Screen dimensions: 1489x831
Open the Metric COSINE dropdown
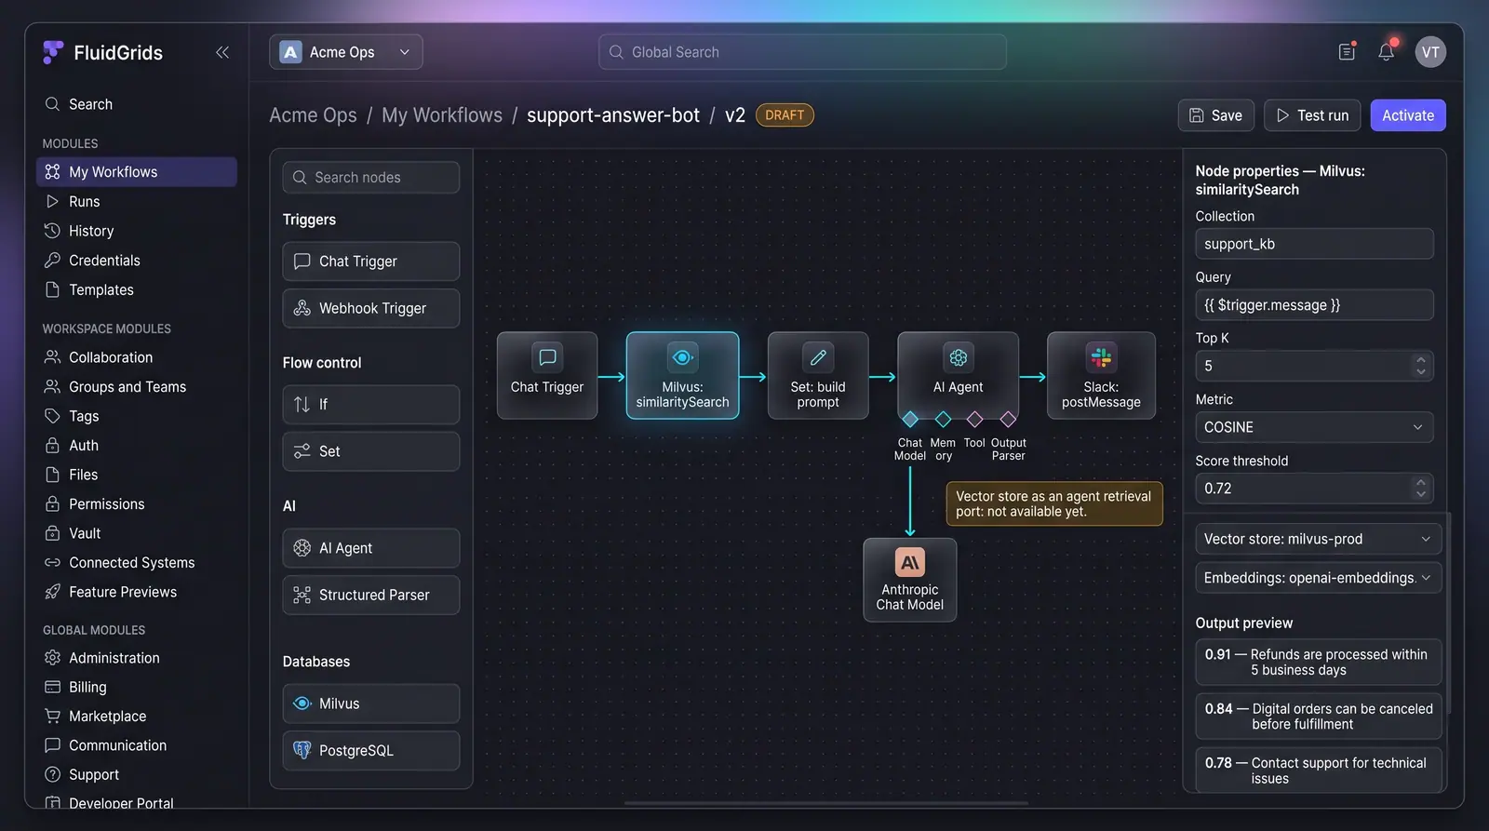[x=1314, y=427]
